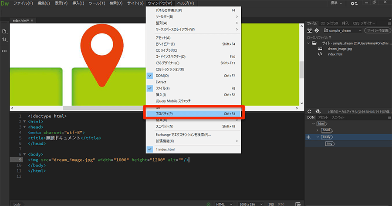Image resolution: width=392 pixels, height=206 pixels.
Task: Click the Git diamond icon in Files panel
Action: [x=317, y=30]
